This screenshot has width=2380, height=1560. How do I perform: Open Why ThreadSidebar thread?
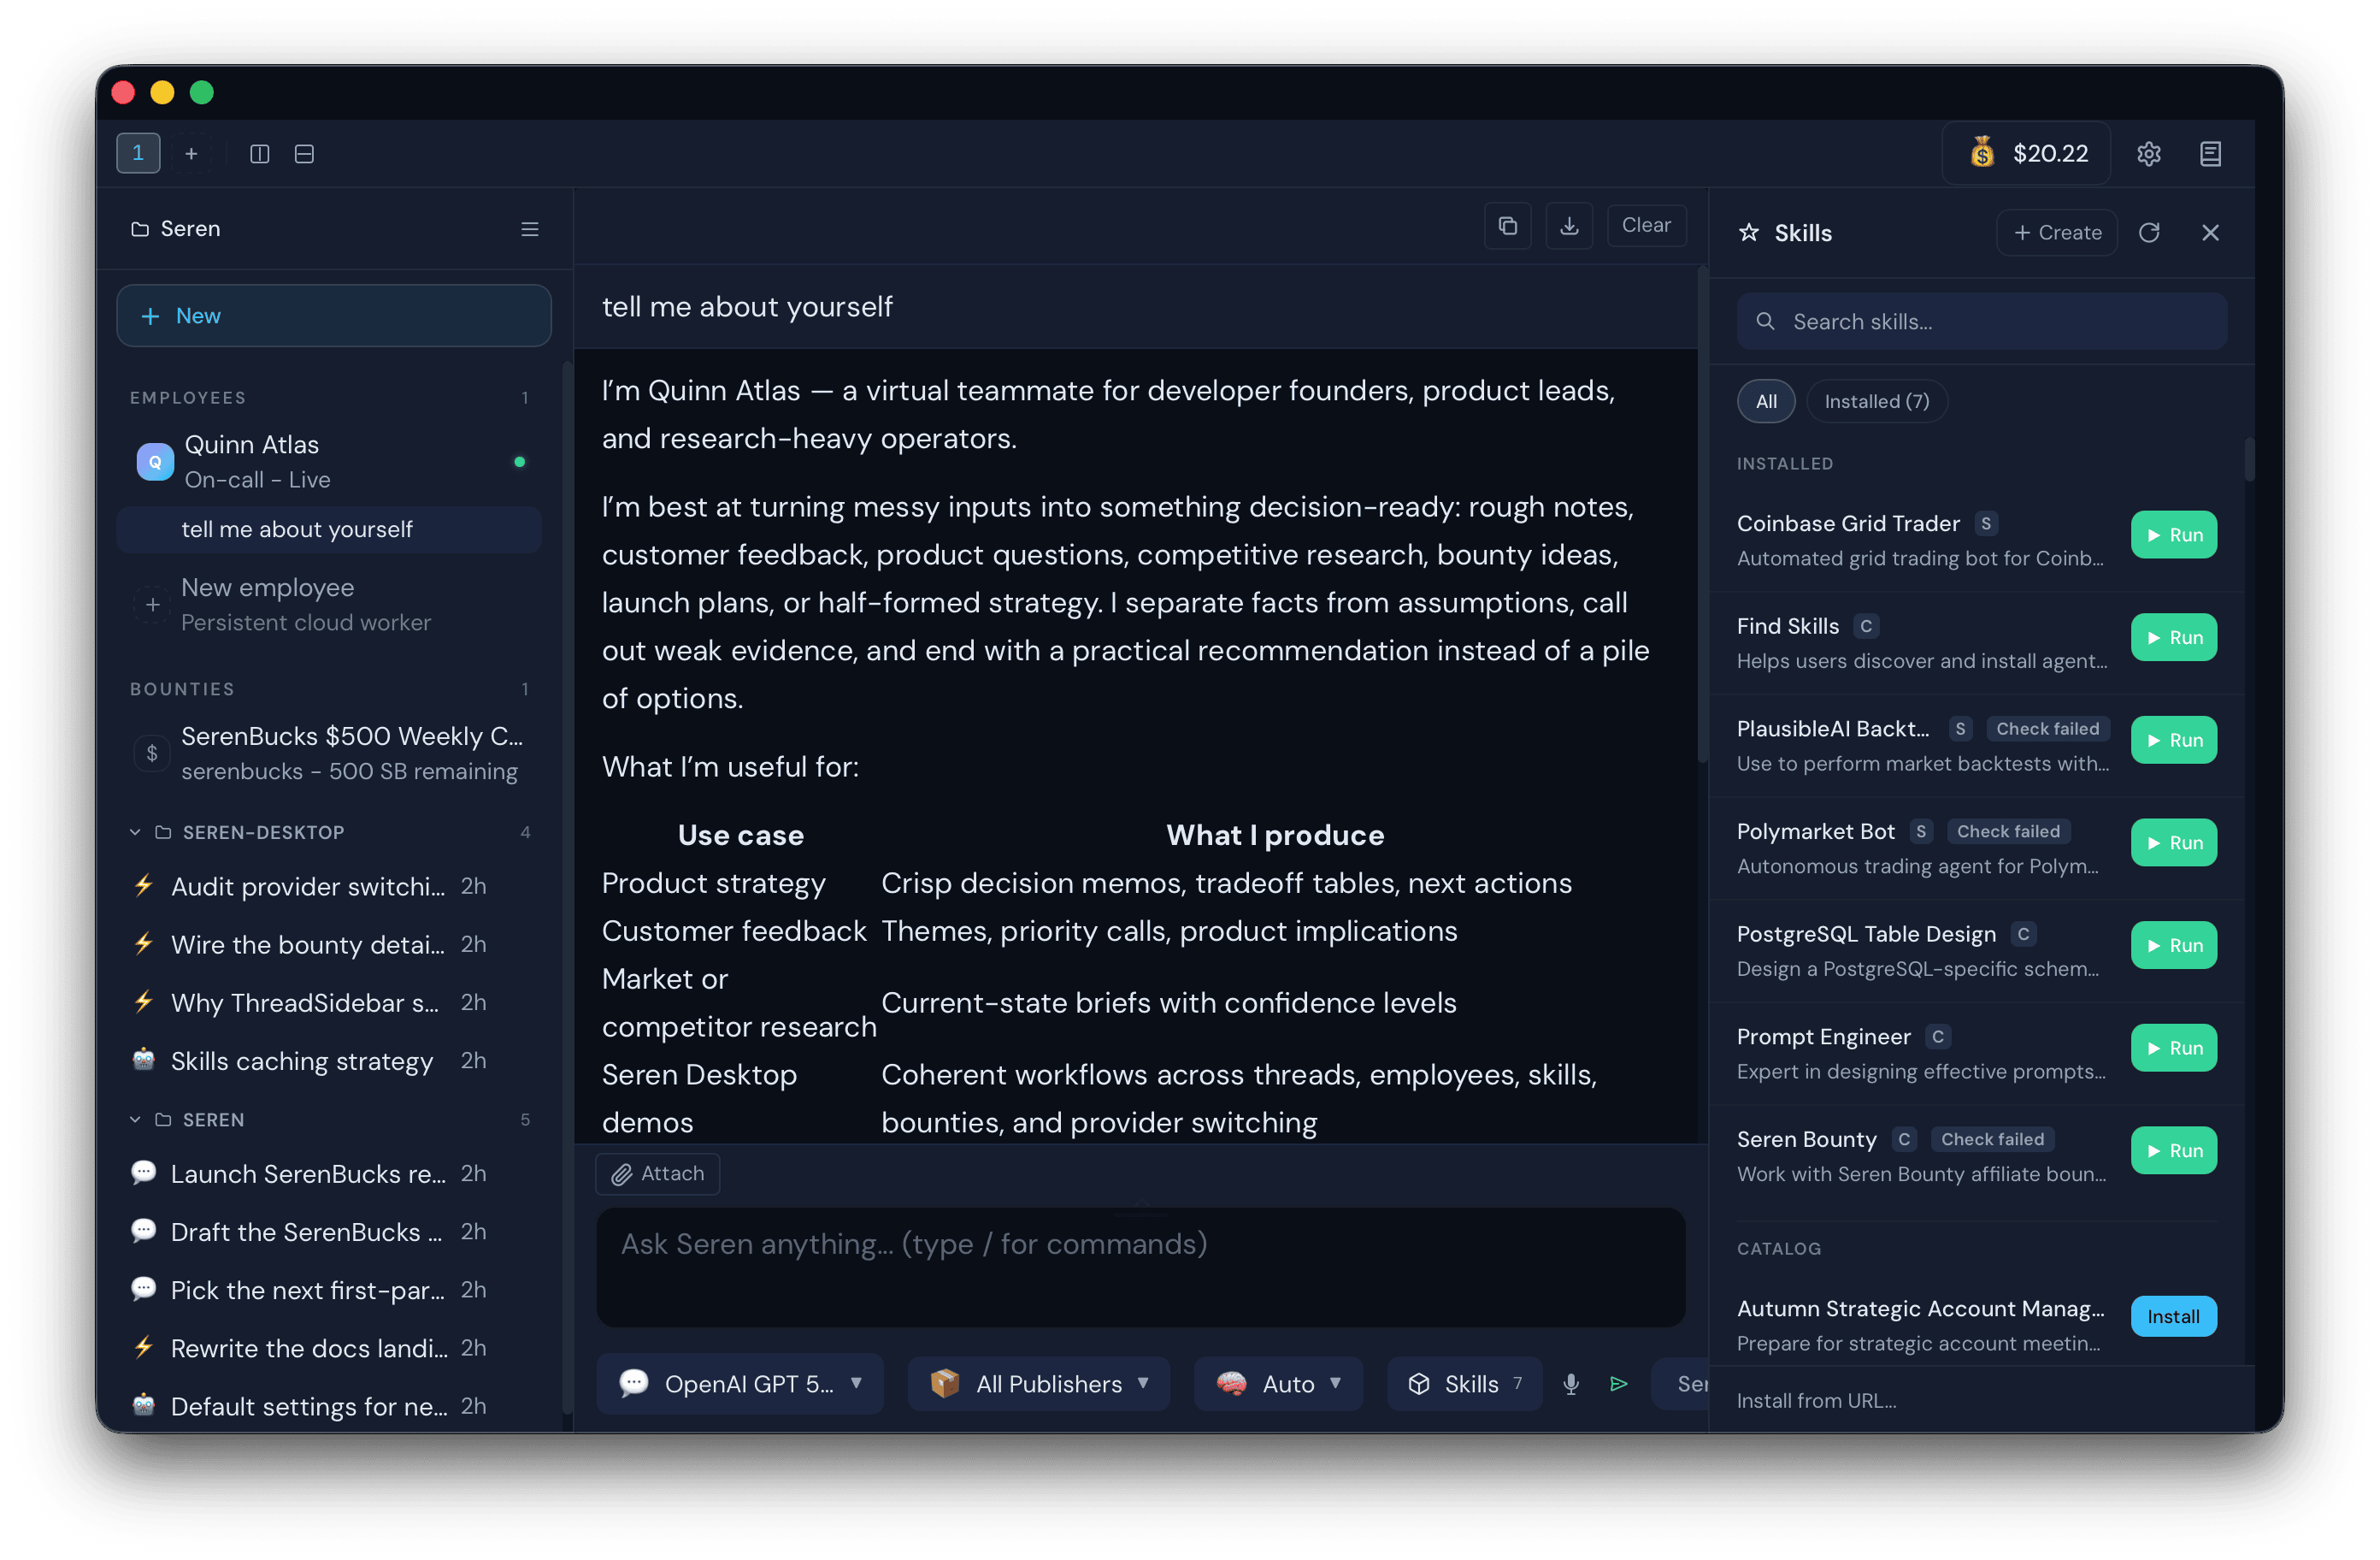[329, 1002]
